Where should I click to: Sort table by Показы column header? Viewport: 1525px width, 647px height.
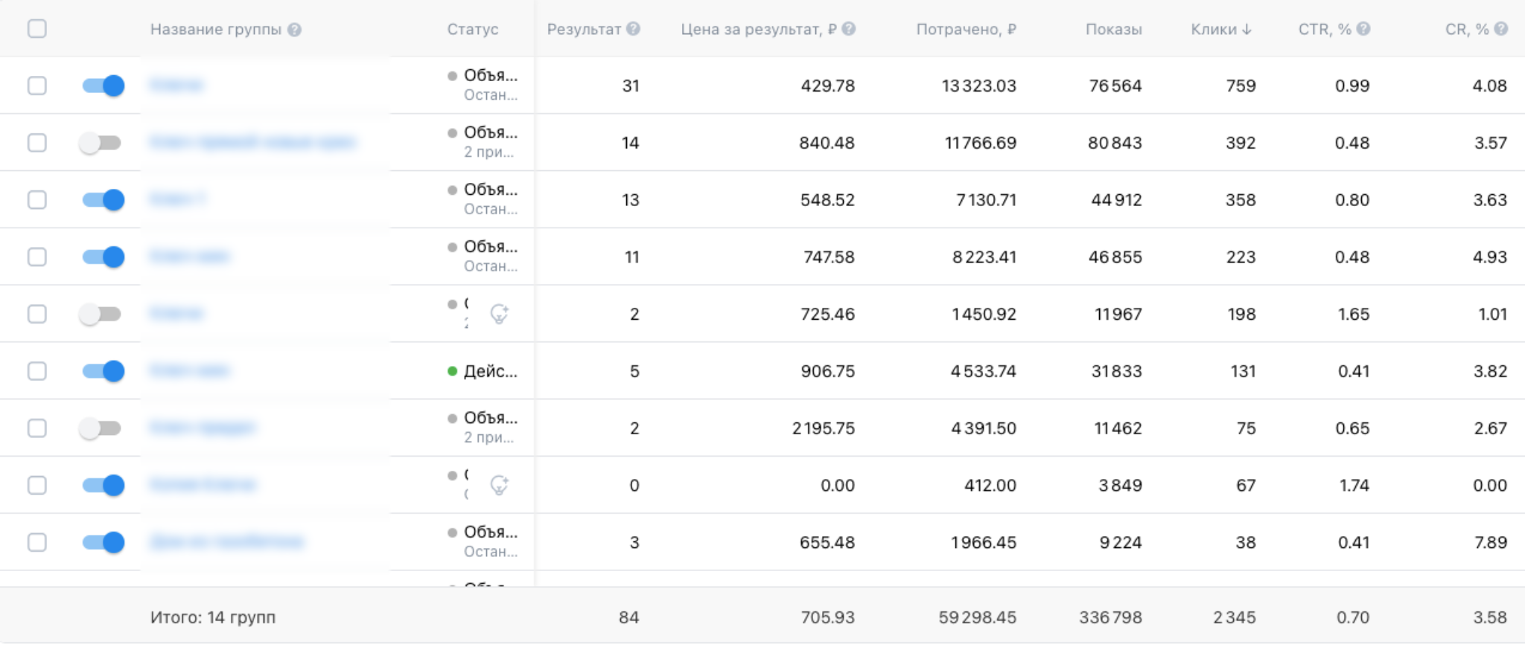pyautogui.click(x=1113, y=29)
